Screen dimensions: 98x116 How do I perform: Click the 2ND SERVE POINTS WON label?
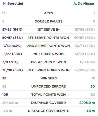48,46
